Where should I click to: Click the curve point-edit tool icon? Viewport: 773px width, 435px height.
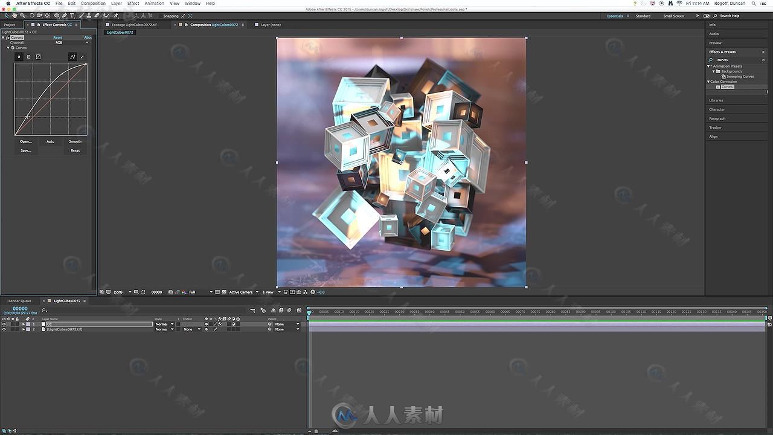[72, 57]
